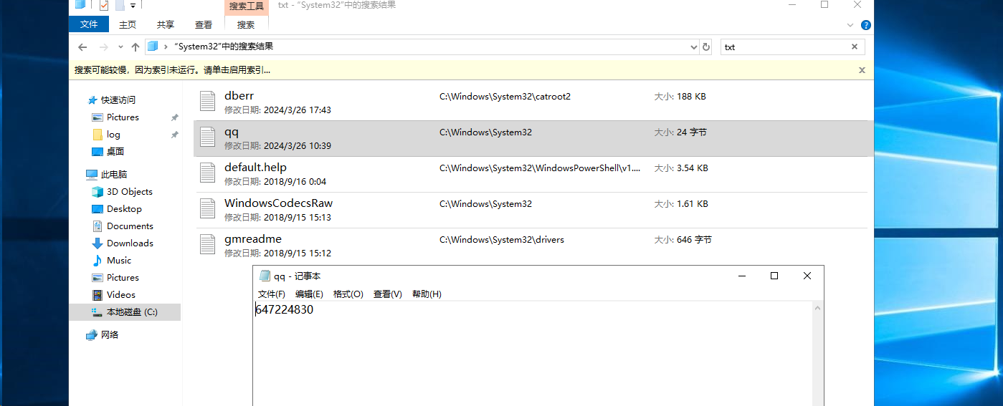
Task: Click the gmreadme file name
Action: pyautogui.click(x=253, y=239)
